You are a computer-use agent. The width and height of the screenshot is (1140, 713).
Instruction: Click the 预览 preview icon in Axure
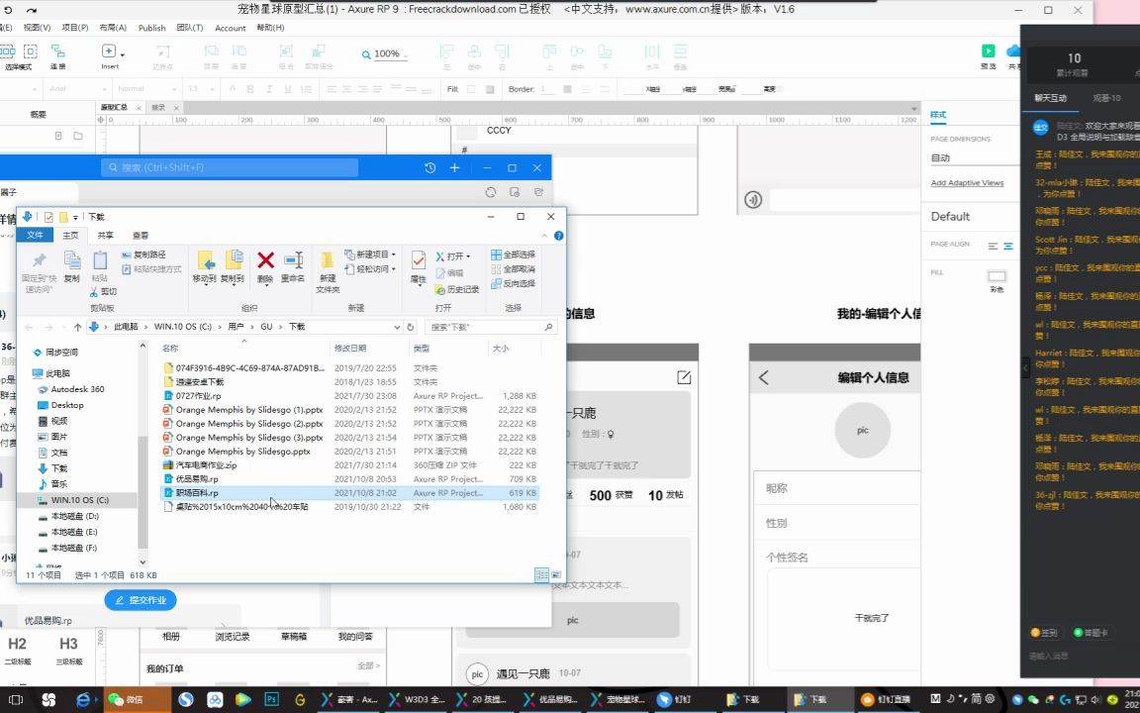pyautogui.click(x=988, y=51)
